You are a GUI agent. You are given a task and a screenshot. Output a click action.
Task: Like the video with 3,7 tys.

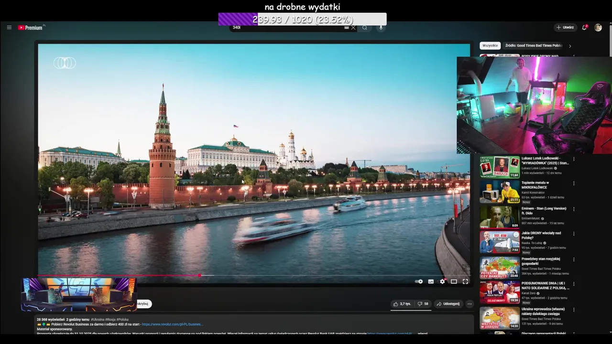click(x=402, y=304)
